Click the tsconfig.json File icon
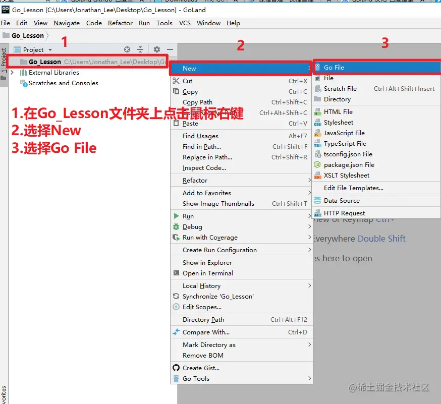 tap(318, 154)
